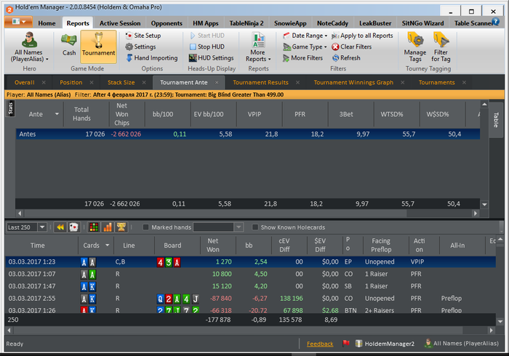Image resolution: width=509 pixels, height=356 pixels.
Task: Click the Feedback link
Action: 320,344
